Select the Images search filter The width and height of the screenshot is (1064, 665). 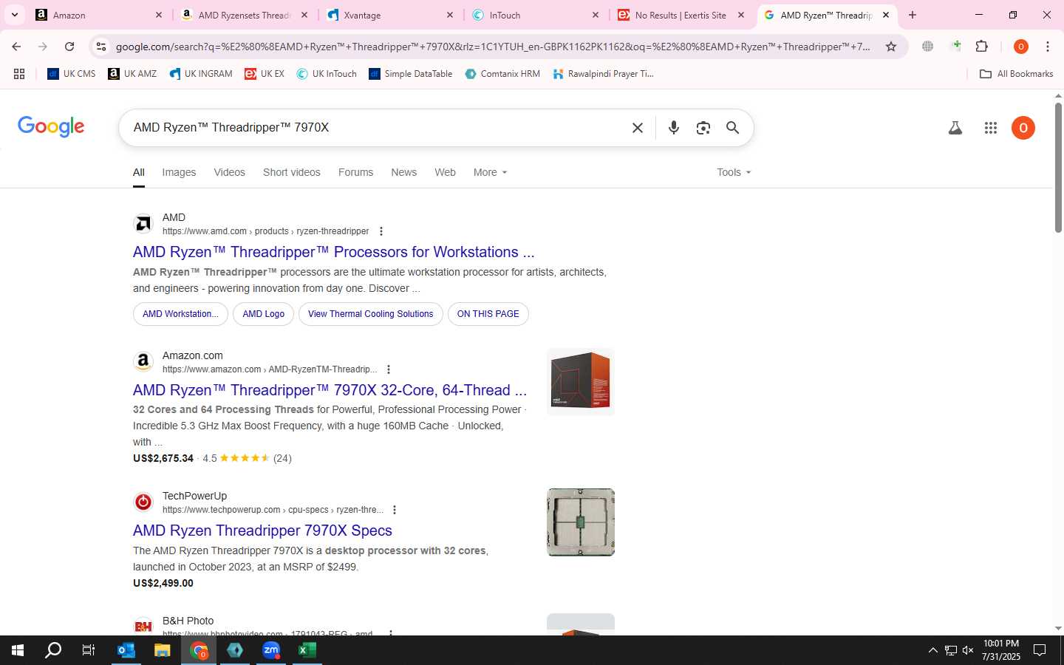(x=179, y=172)
